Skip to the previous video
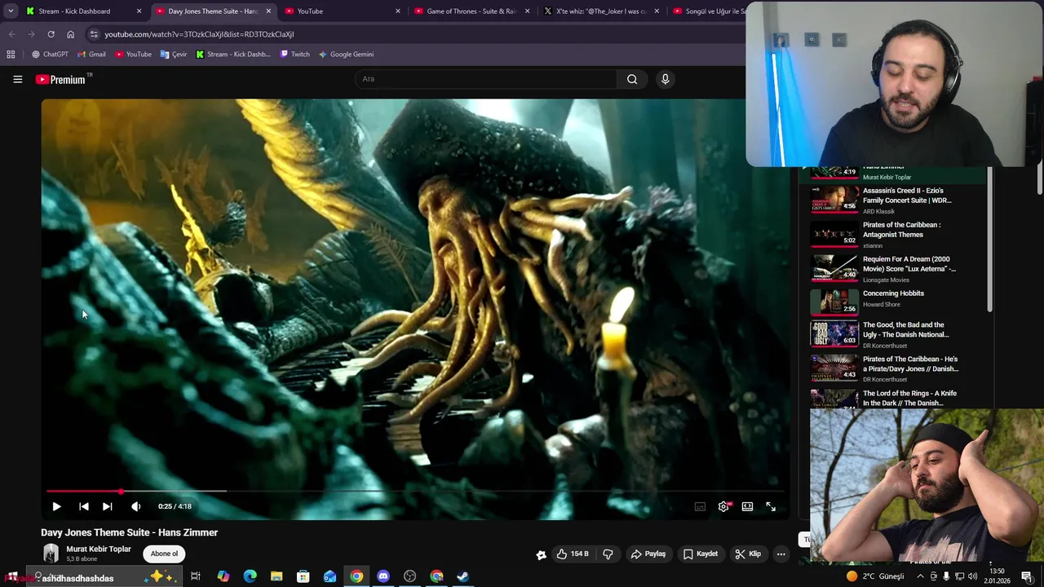This screenshot has width=1044, height=587. coord(83,506)
